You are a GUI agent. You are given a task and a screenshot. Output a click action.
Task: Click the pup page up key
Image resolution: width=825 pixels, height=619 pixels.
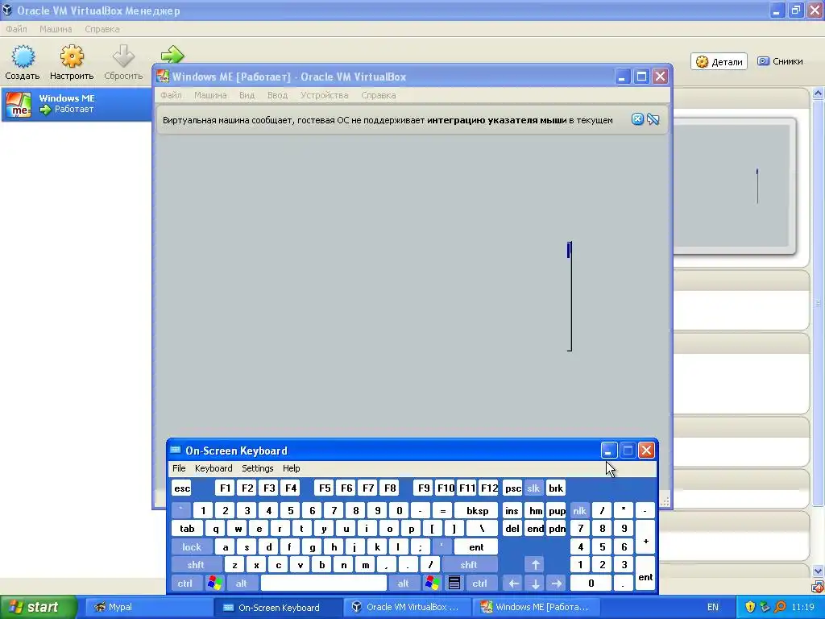557,510
